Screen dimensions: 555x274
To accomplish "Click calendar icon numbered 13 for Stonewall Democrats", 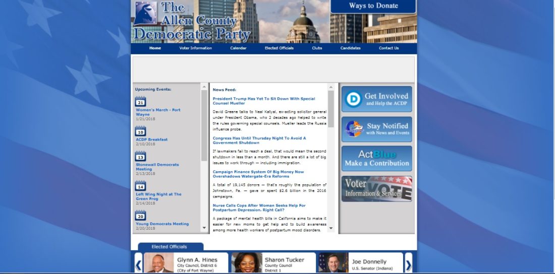I will (141, 156).
